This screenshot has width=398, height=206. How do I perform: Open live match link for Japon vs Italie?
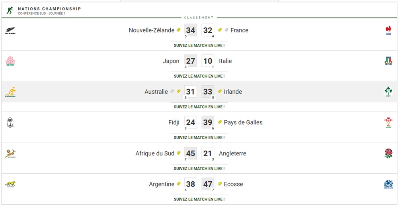199,76
